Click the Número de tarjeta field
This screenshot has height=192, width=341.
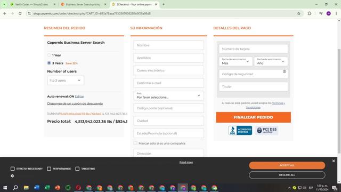pyautogui.click(x=254, y=49)
